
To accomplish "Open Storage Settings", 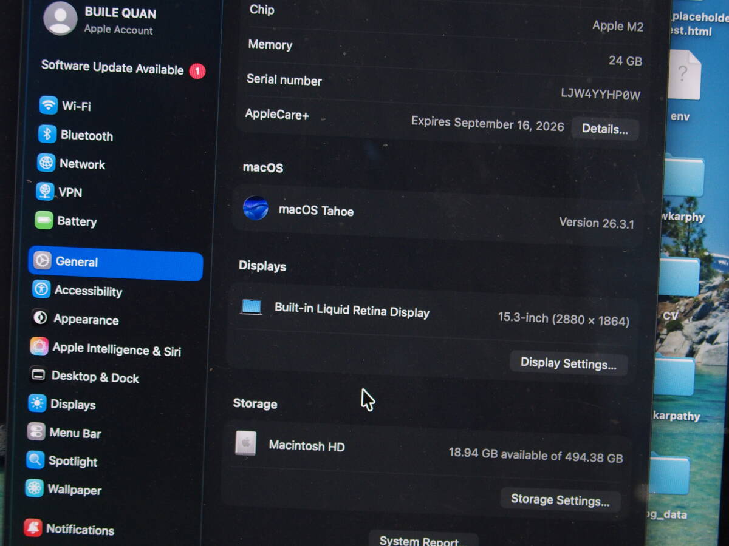I will click(560, 500).
